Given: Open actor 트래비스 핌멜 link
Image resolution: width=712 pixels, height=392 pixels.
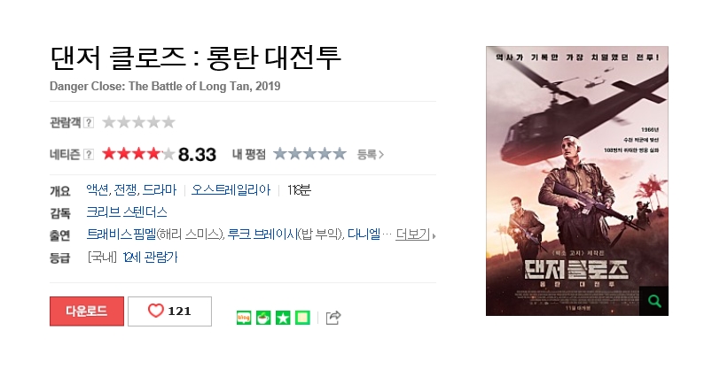Looking at the screenshot, I should tap(121, 234).
